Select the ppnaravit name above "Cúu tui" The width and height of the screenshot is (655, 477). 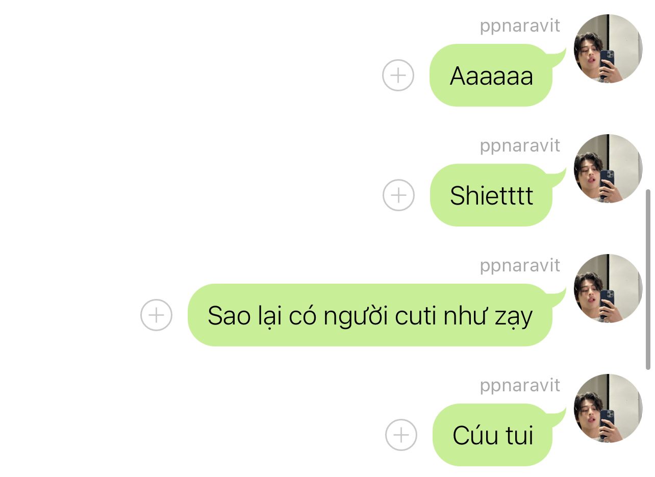(x=520, y=385)
